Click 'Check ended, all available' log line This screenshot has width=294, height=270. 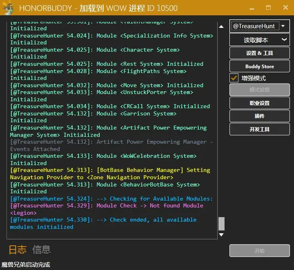point(103,223)
